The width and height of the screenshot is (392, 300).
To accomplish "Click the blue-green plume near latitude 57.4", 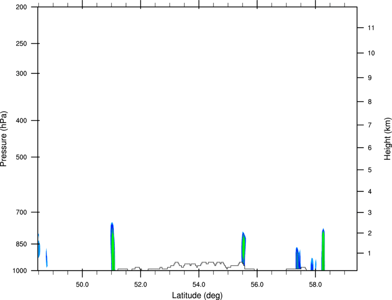I will [297, 258].
